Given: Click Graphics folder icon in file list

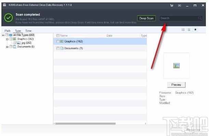Looking at the screenshot, I should coord(62,41).
